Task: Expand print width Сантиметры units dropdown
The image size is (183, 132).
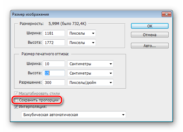Action: [90, 64]
